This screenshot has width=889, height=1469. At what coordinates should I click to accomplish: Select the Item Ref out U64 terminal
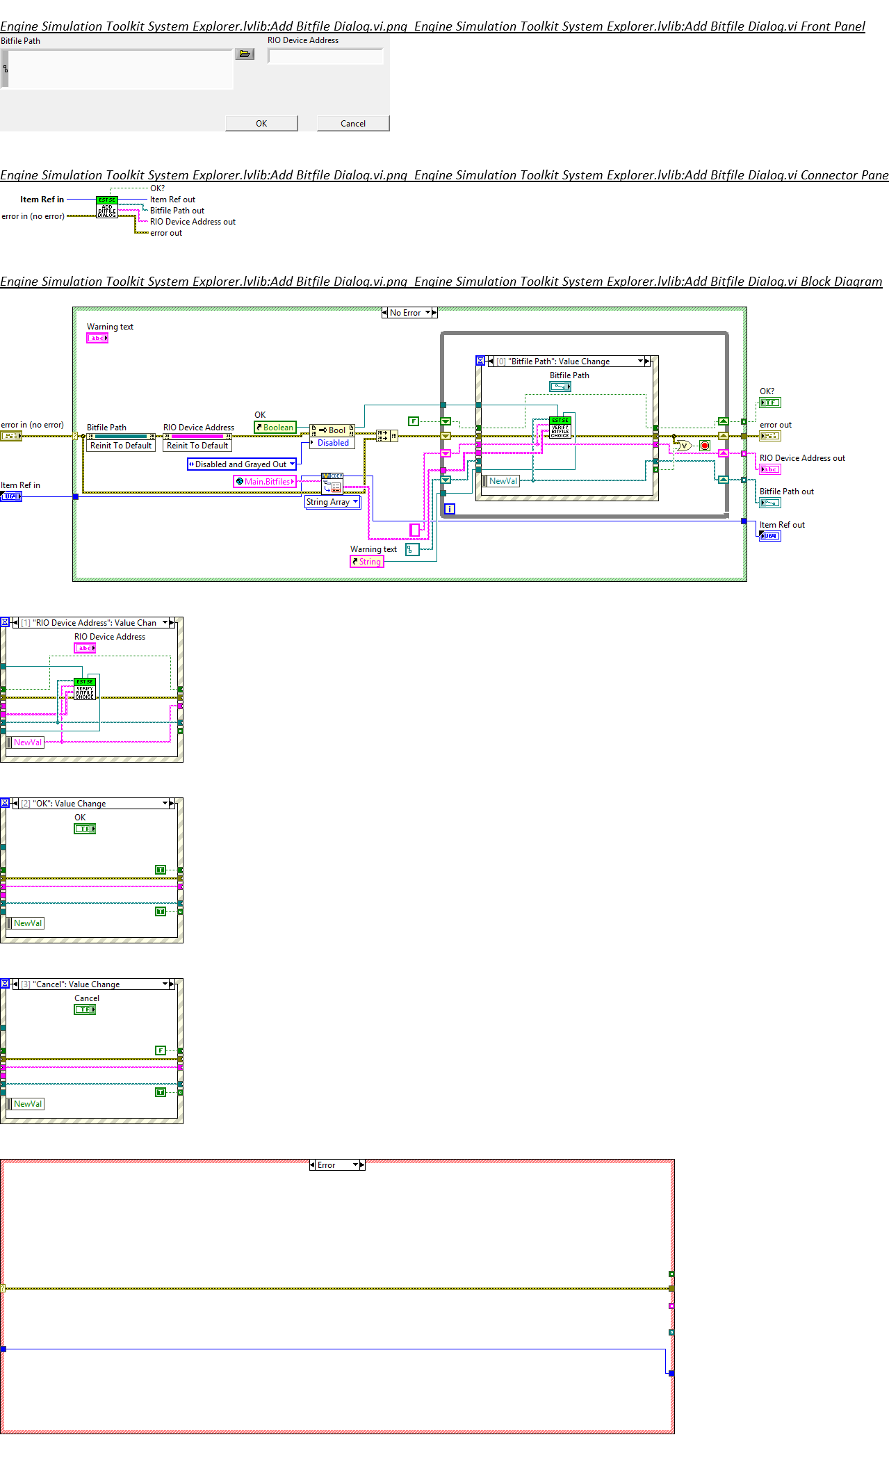[770, 536]
